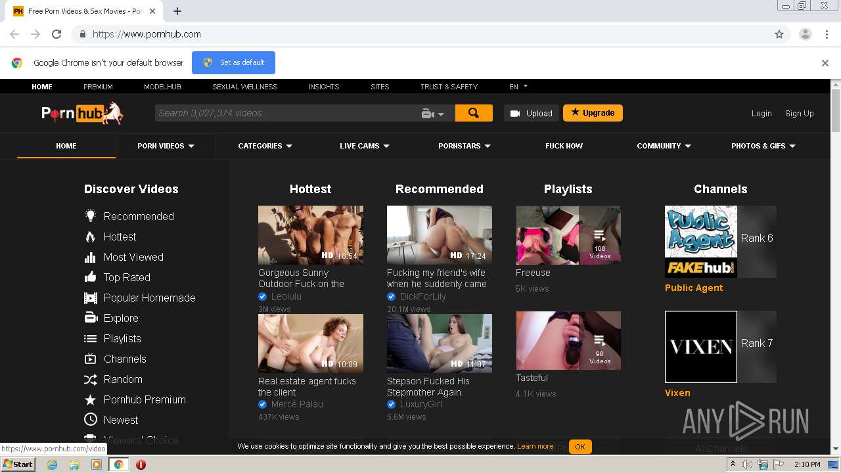Open the media player taskbar icon
The height and width of the screenshot is (473, 841).
click(96, 464)
